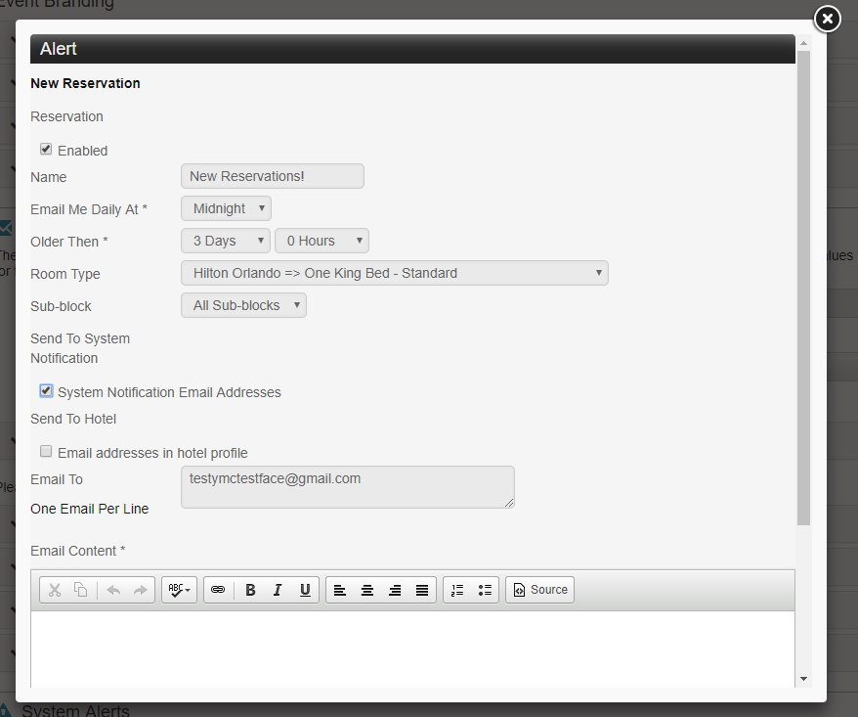858x717 pixels.
Task: Open the All Sub-blocks dropdown
Action: [x=243, y=305]
